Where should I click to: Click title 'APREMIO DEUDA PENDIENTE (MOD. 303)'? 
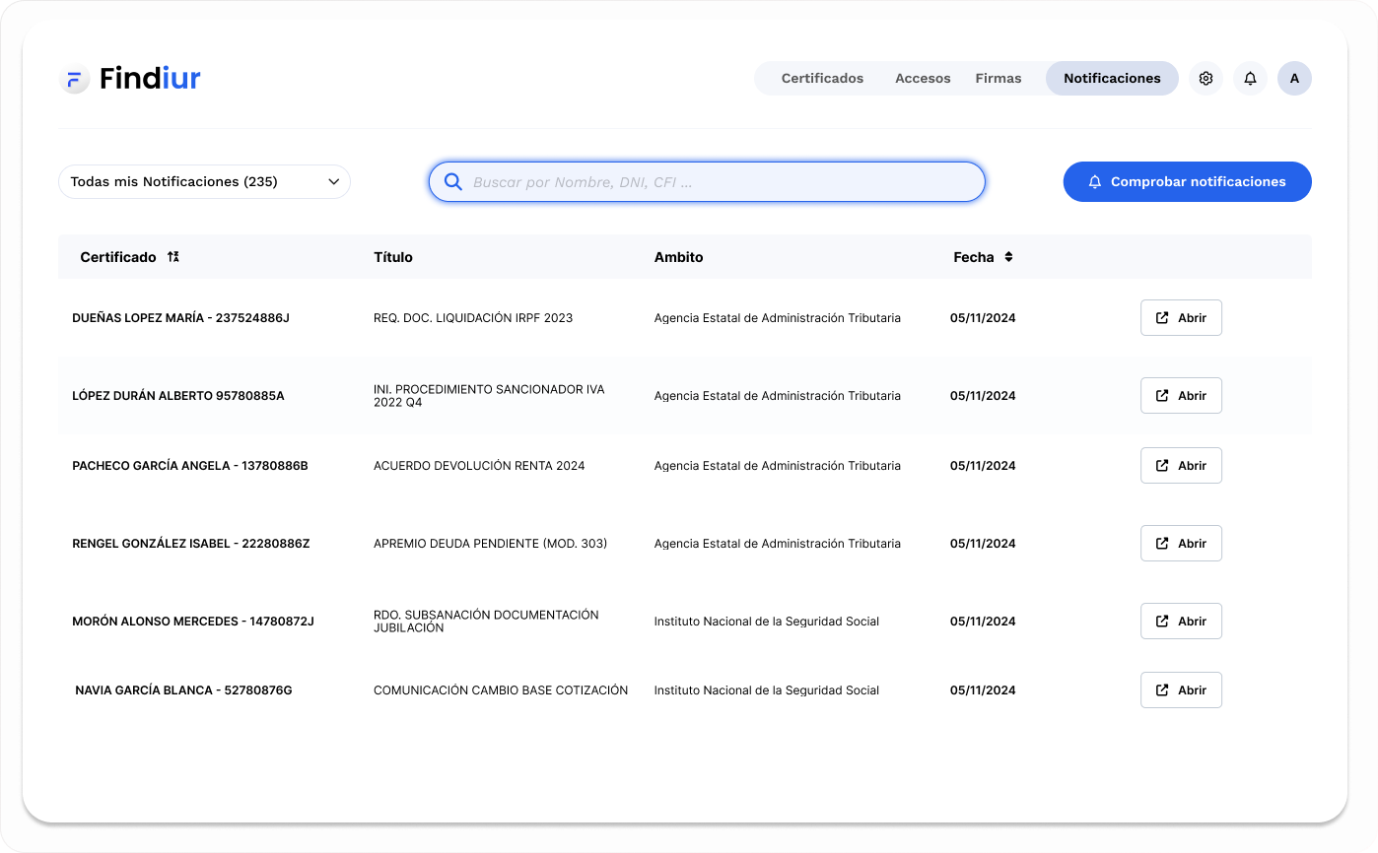pyautogui.click(x=490, y=544)
